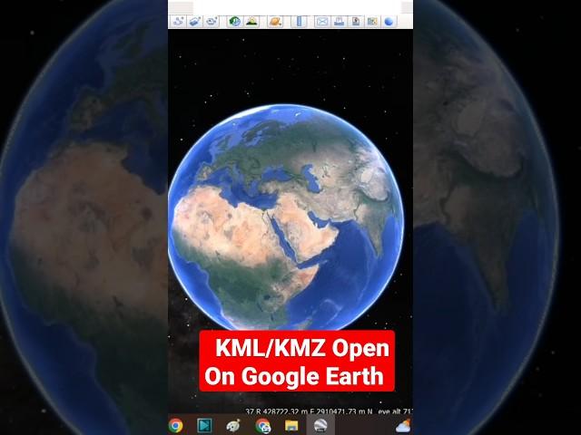Click the Record a Tour icon

(x=212, y=22)
